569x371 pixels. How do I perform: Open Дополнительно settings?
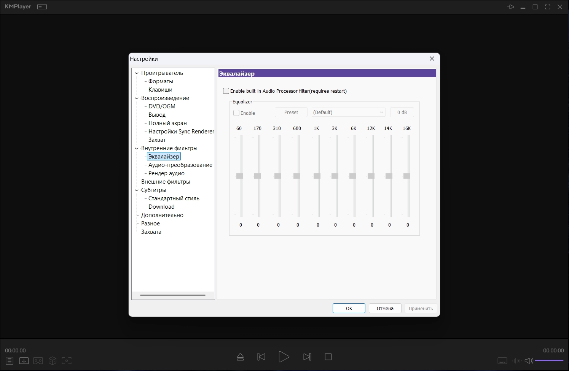(162, 215)
